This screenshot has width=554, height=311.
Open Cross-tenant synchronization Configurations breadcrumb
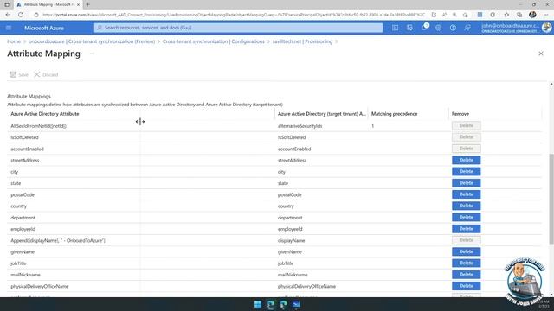coord(214,41)
